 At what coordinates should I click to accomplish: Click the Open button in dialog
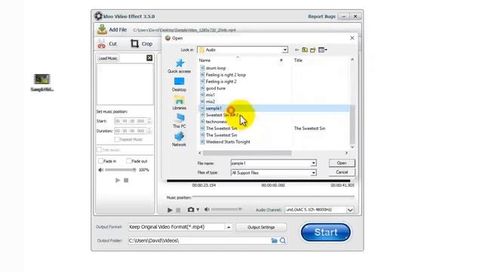(342, 163)
